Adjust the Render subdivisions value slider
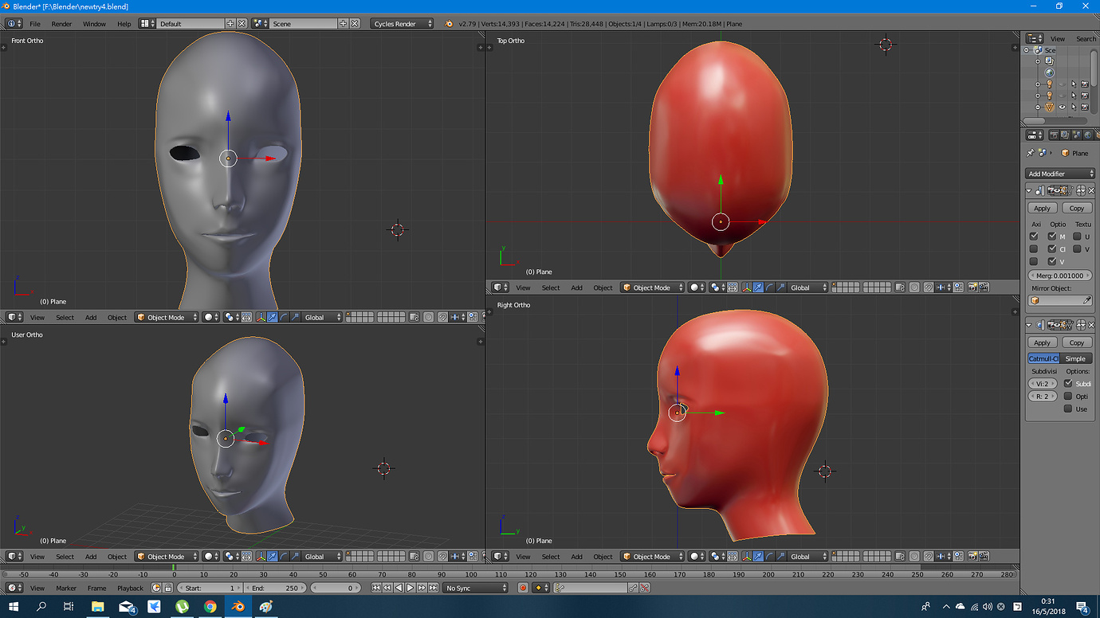1100x618 pixels. point(1043,396)
